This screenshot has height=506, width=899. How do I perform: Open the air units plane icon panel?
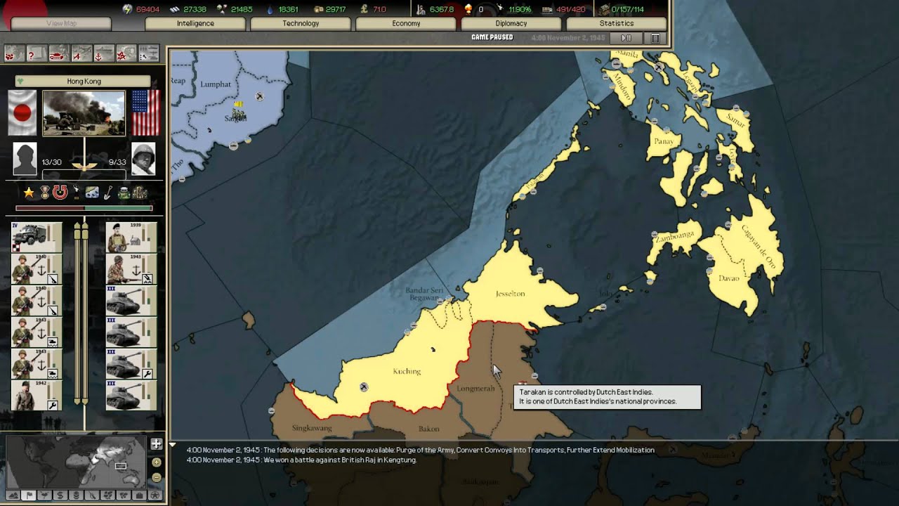coord(81,54)
